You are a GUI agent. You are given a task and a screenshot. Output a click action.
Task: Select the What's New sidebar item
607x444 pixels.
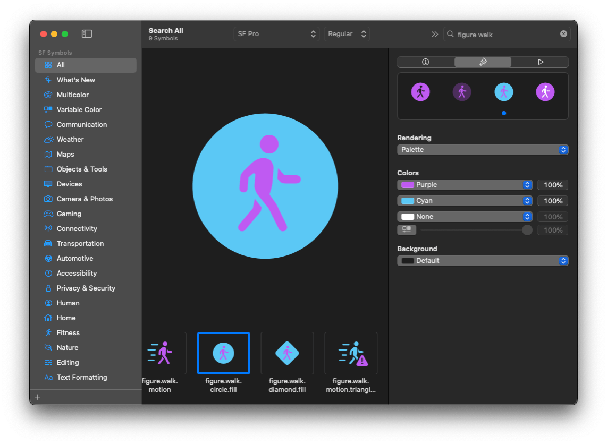75,80
